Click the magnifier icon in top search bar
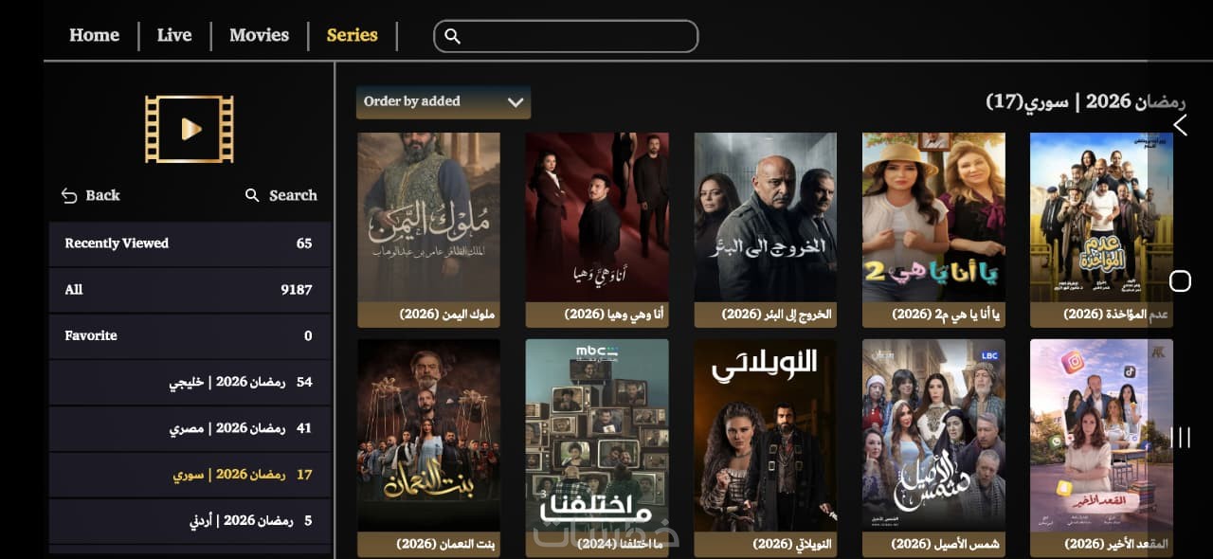The height and width of the screenshot is (559, 1213). [453, 36]
